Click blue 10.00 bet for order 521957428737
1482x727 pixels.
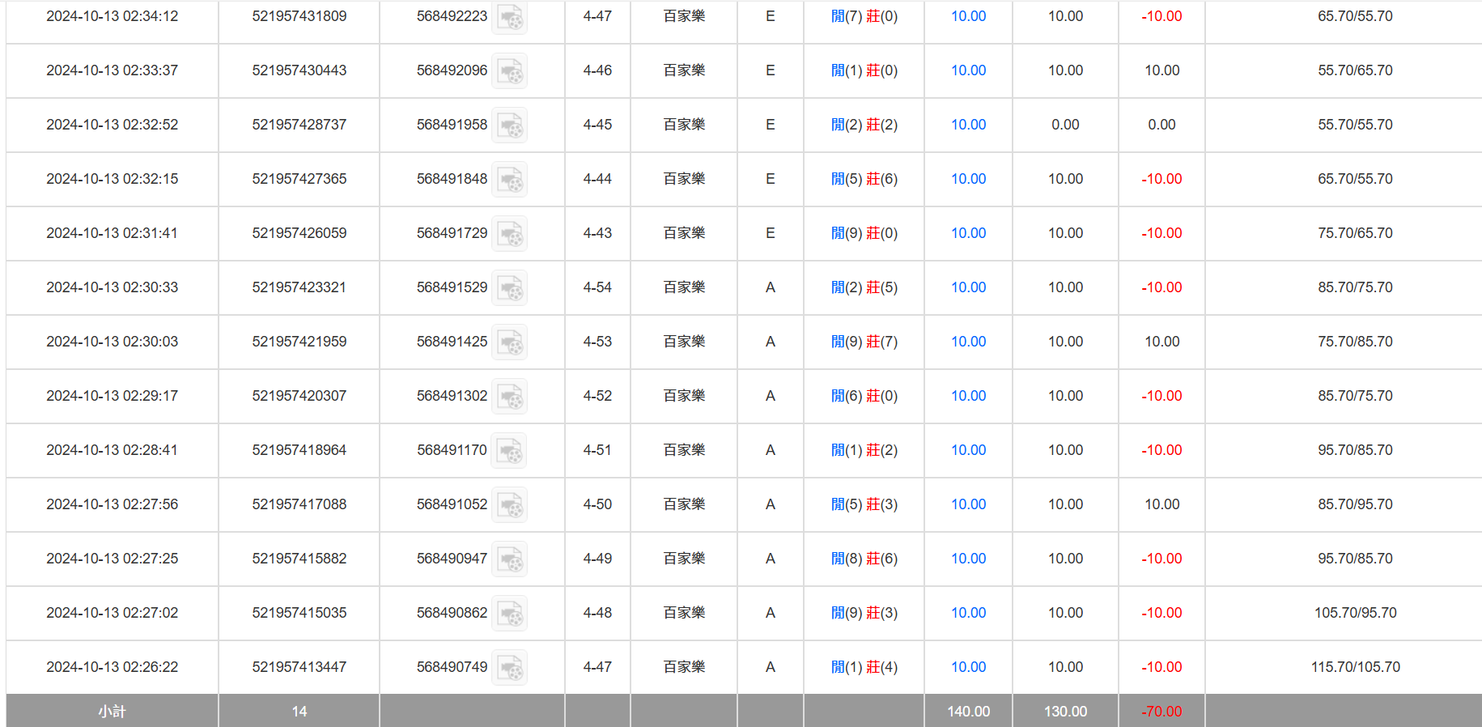click(x=968, y=125)
